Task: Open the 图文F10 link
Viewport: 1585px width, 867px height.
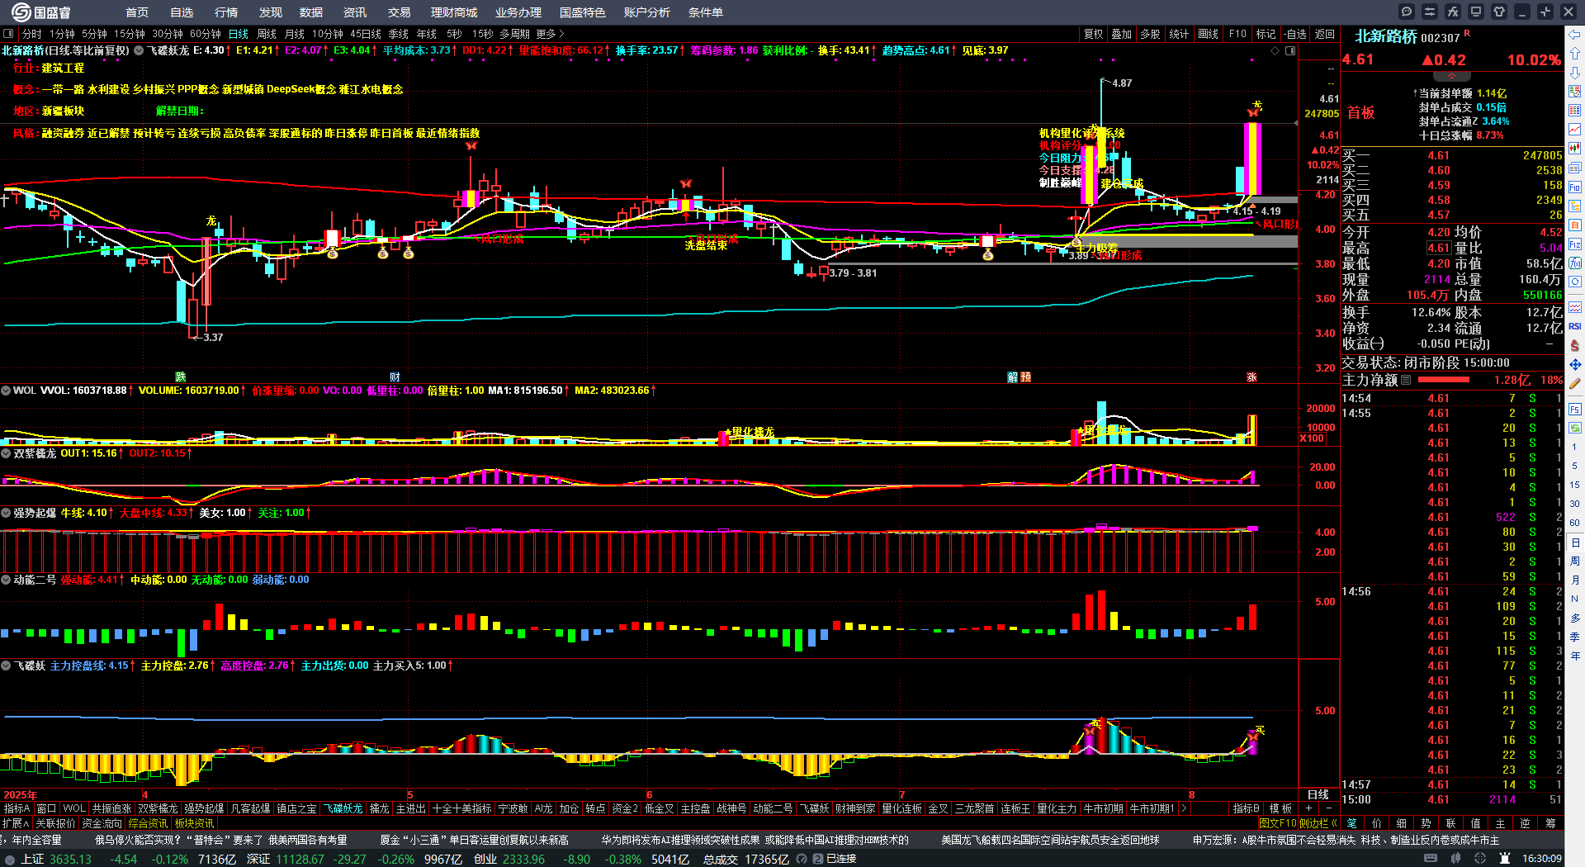Action: (1277, 823)
